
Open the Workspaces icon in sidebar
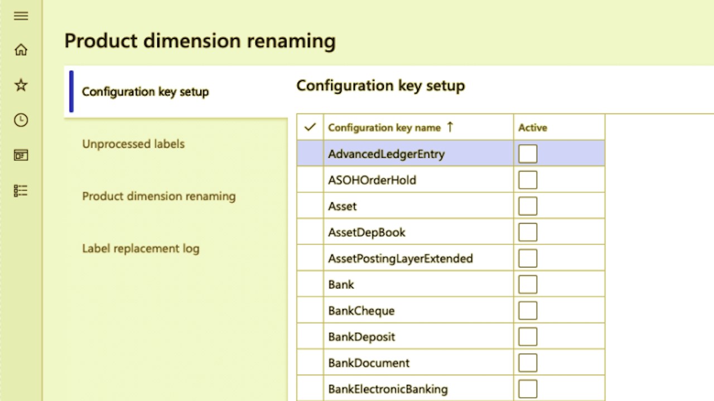point(21,155)
